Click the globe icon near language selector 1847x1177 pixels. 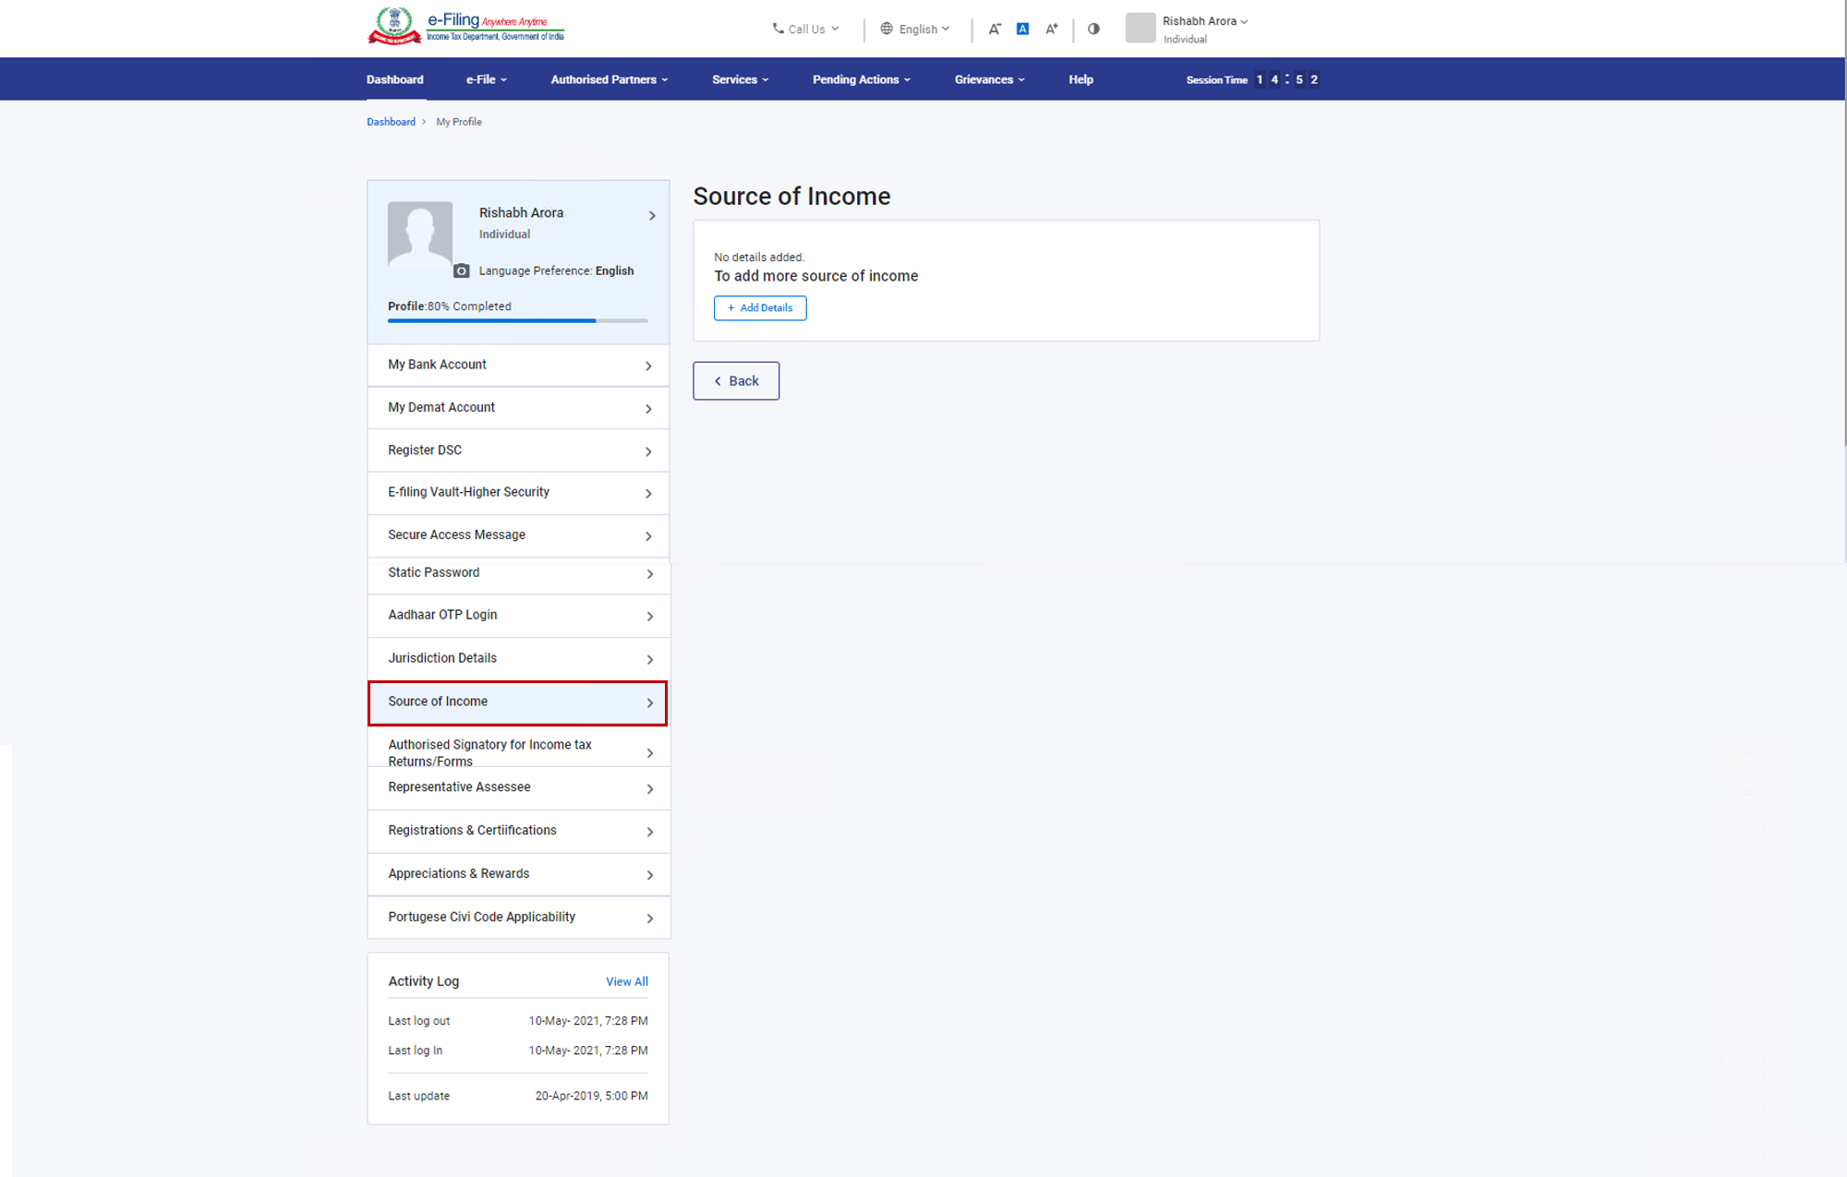click(x=886, y=29)
